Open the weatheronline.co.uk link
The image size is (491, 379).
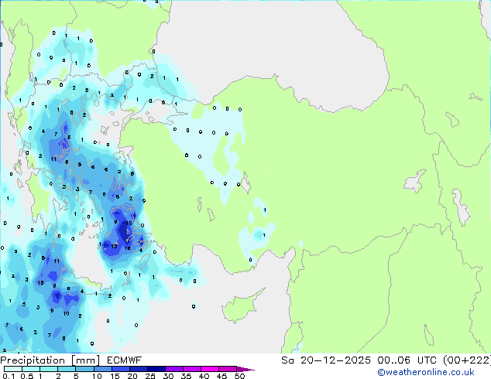click(x=426, y=372)
